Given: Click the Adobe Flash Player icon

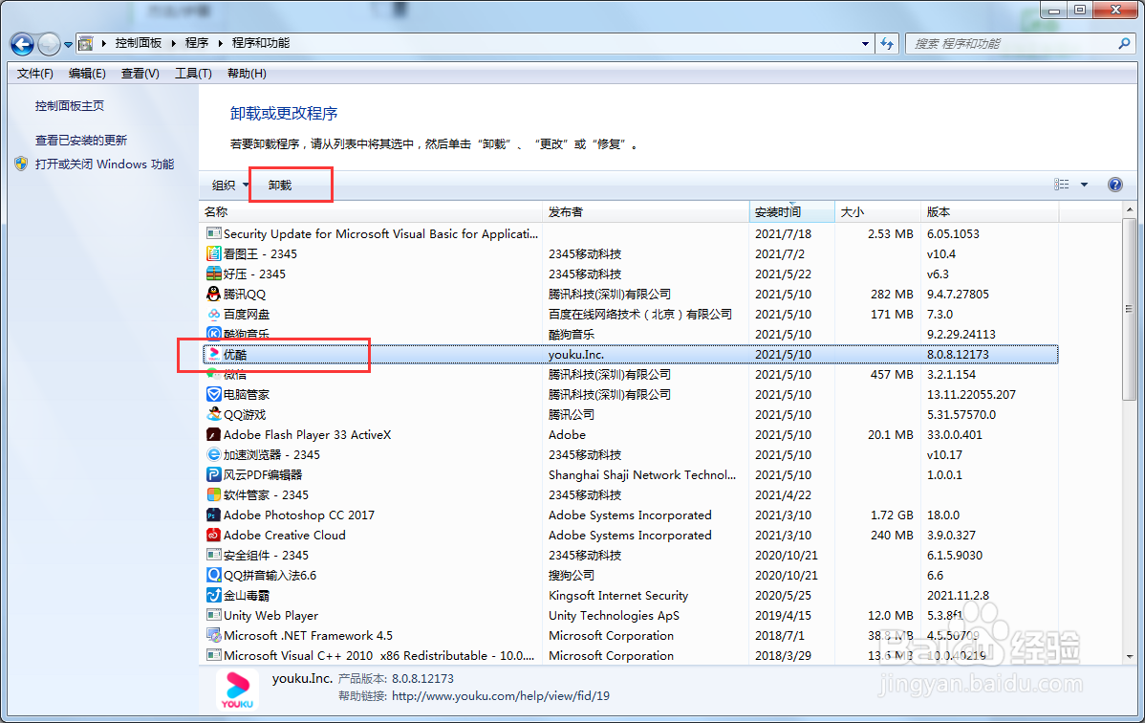Looking at the screenshot, I should pyautogui.click(x=213, y=435).
